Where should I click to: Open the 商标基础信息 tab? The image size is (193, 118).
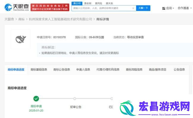tap(39, 70)
